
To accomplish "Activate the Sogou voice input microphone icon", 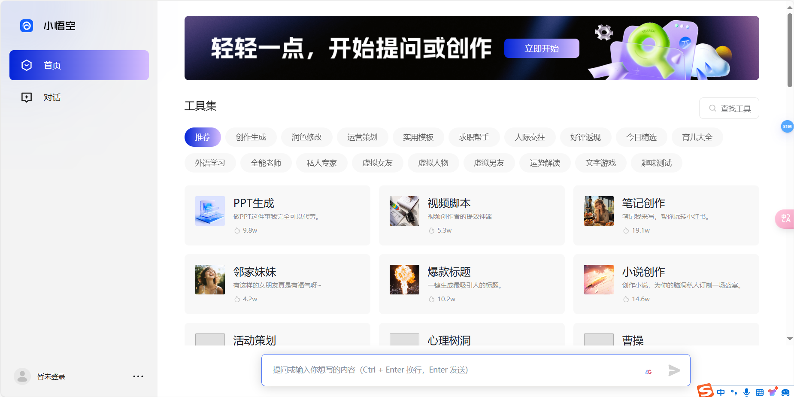I will point(746,392).
